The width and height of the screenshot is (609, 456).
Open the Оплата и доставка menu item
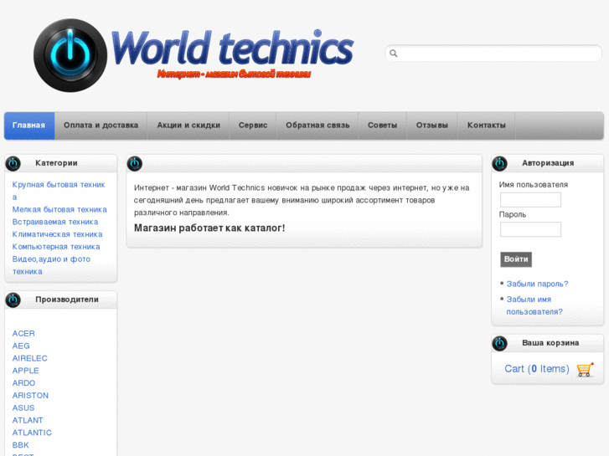click(x=101, y=126)
